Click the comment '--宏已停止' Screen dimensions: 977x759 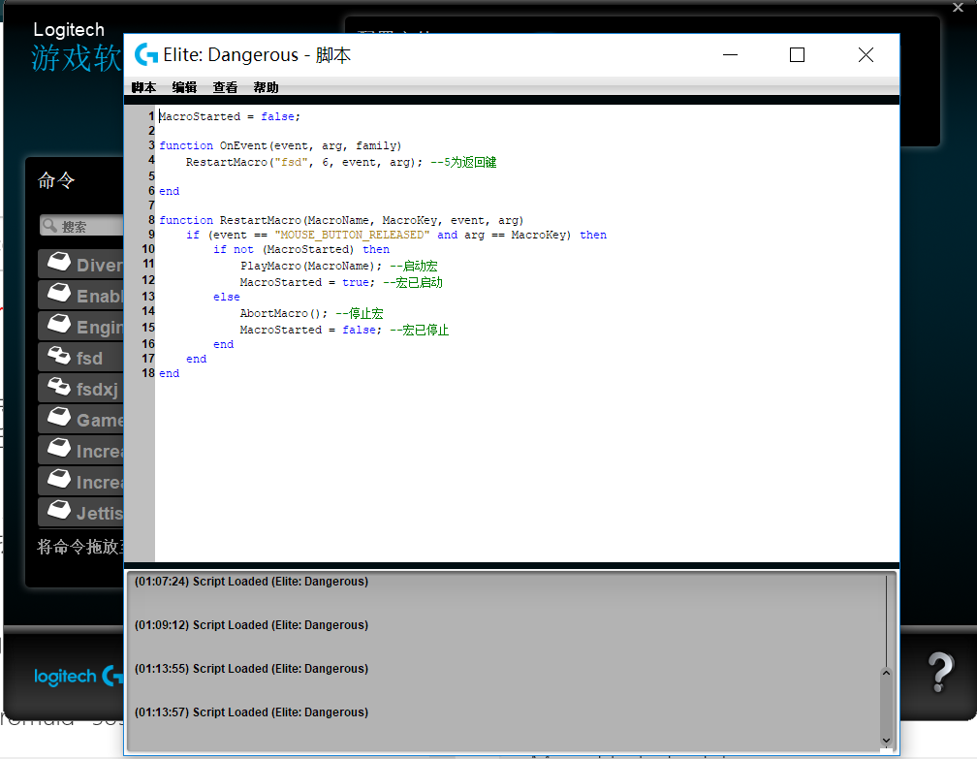click(x=420, y=330)
